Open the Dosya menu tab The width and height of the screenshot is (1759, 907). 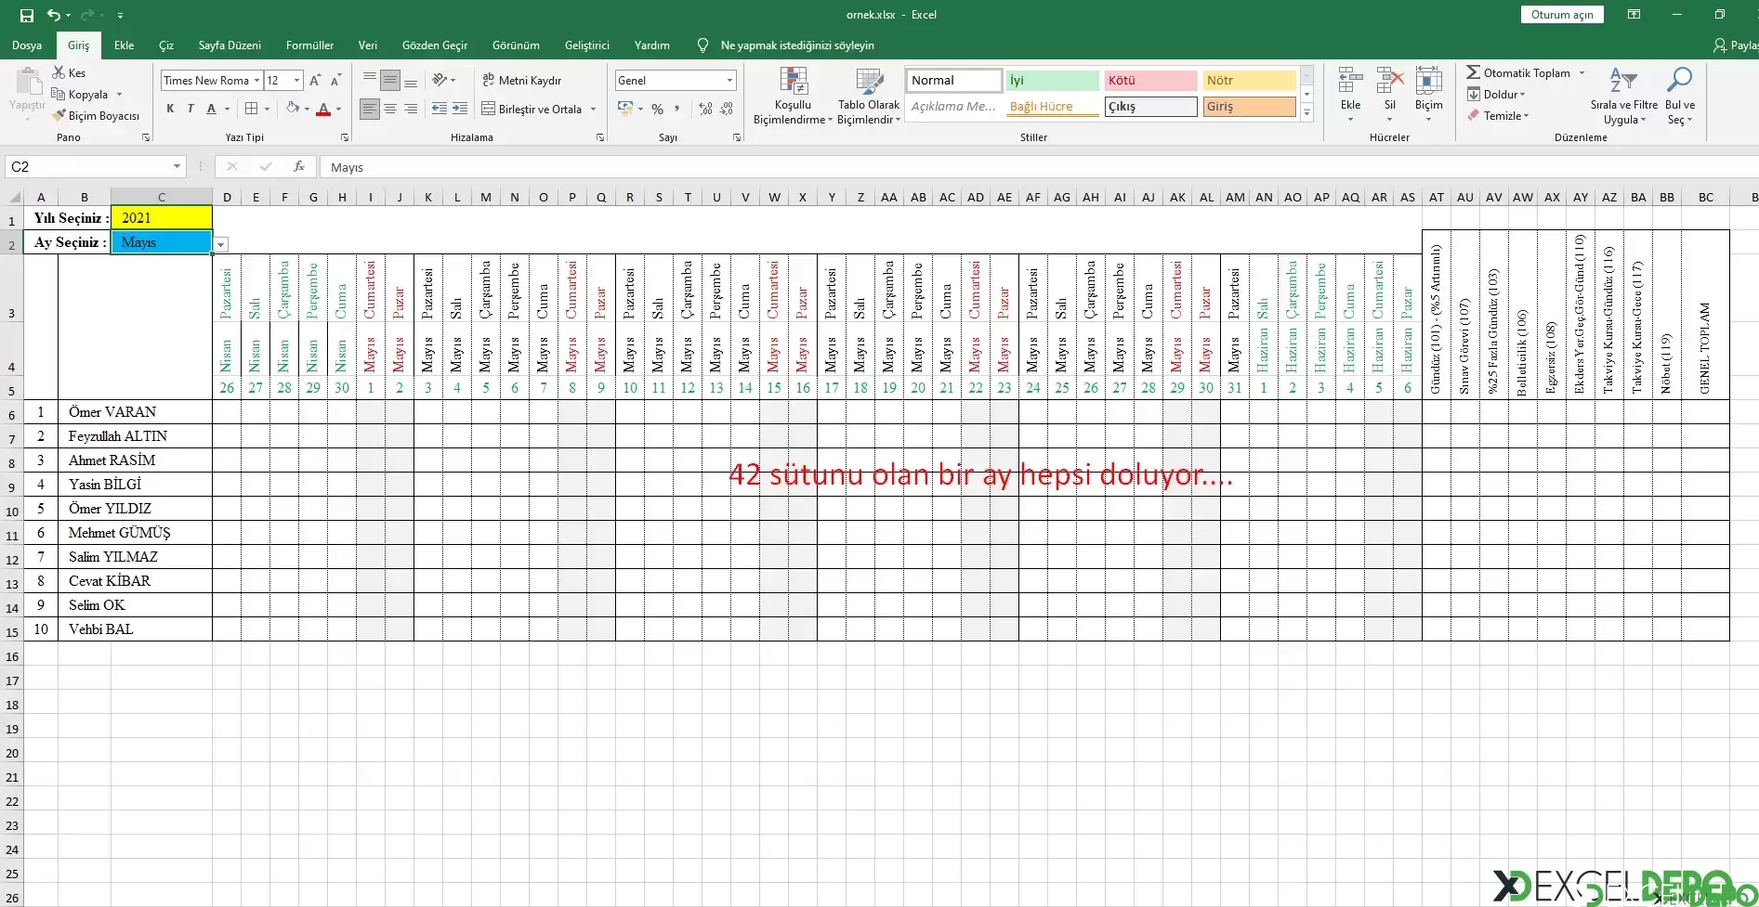pos(27,45)
